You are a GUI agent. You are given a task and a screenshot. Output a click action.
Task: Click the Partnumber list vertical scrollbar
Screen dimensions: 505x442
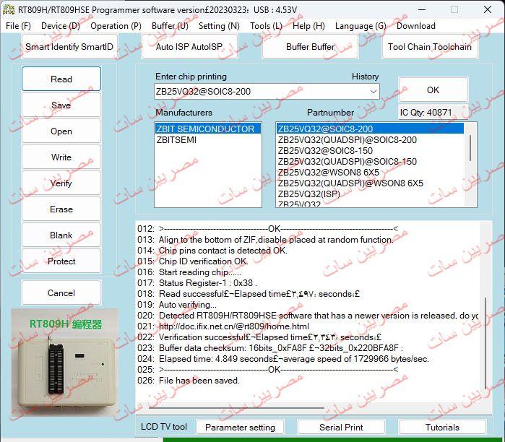472,148
